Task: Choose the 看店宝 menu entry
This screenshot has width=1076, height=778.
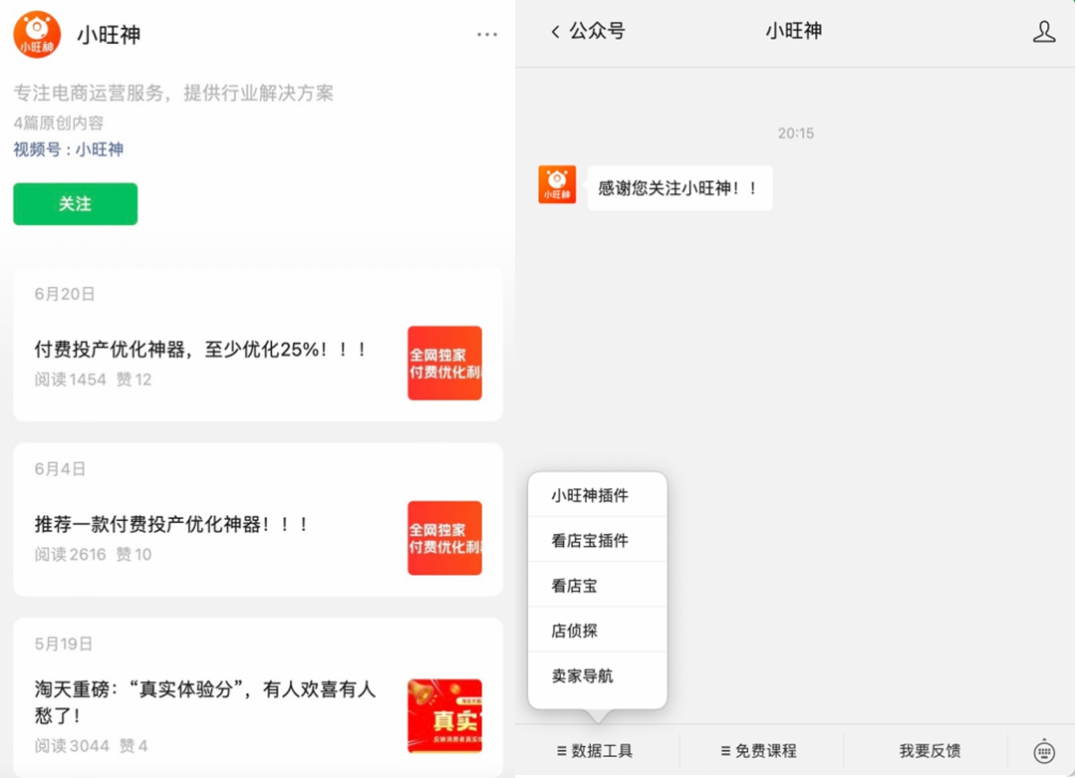Action: pyautogui.click(x=598, y=585)
